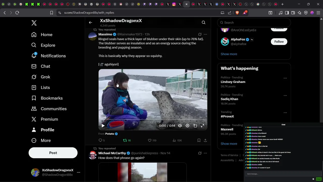View analytics showing 15K views
323x182 pixels.
(177, 140)
